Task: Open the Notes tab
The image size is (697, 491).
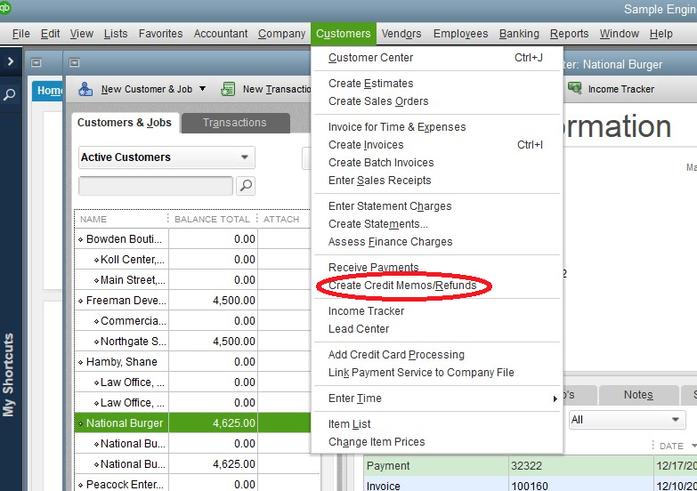Action: tap(638, 395)
